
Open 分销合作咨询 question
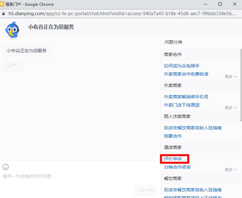pyautogui.click(x=177, y=167)
